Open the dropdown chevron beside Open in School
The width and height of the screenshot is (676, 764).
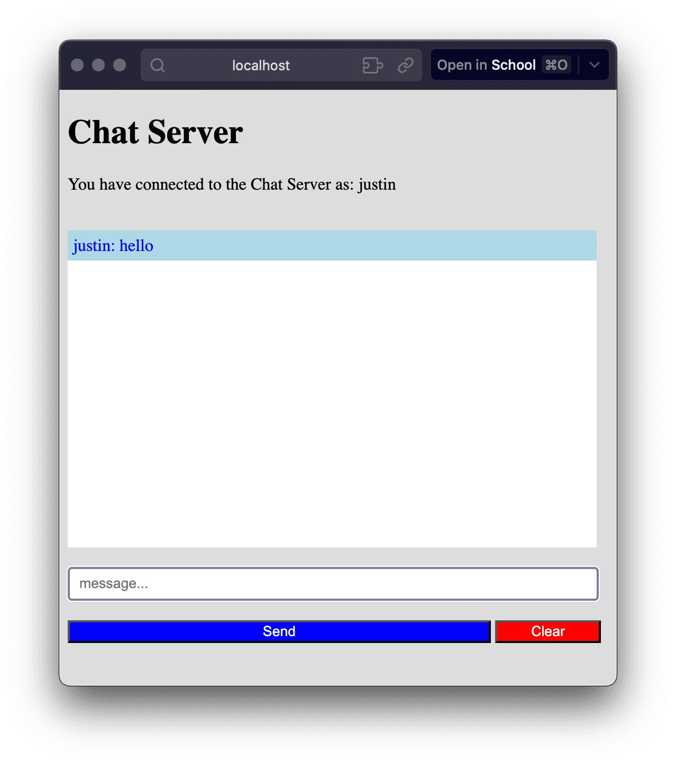(595, 65)
